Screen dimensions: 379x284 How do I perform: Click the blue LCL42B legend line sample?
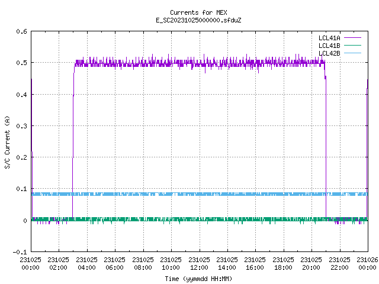click(x=352, y=53)
